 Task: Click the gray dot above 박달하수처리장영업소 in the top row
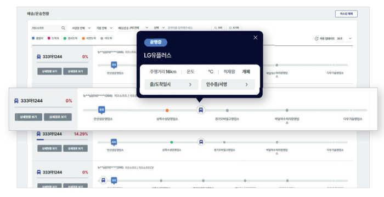coord(276,65)
